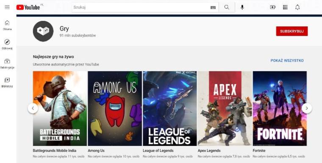Open the create video camera icon

click(x=272, y=7)
